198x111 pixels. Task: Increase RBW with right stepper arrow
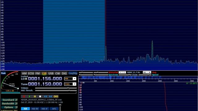click(124, 72)
